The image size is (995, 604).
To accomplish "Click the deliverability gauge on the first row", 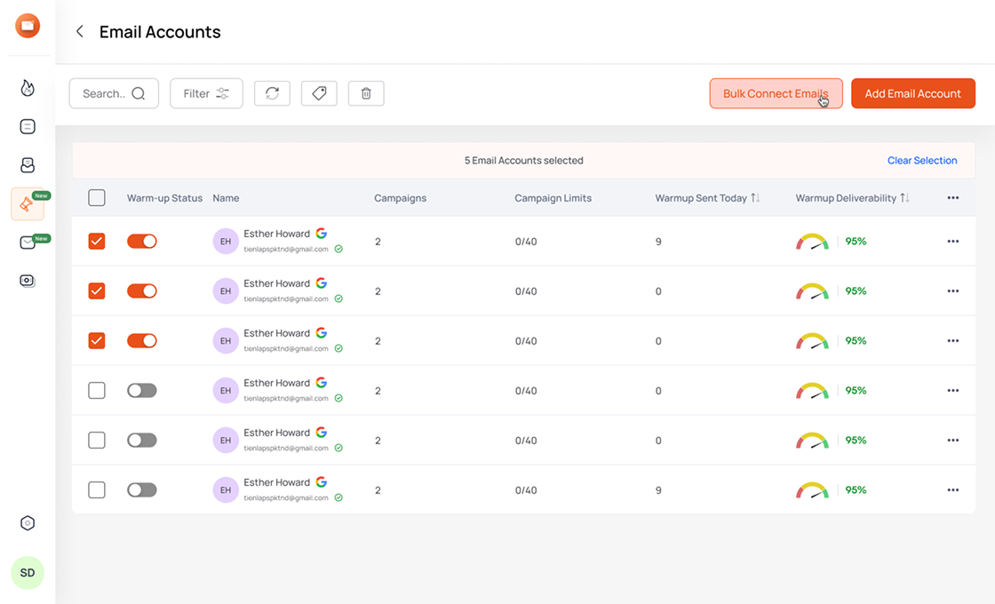I will (x=811, y=241).
